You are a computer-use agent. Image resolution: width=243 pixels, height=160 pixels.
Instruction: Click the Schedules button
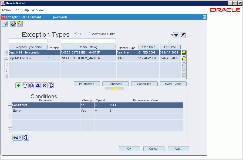point(144,84)
